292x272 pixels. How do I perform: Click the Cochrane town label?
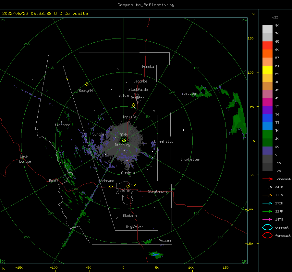106,181
